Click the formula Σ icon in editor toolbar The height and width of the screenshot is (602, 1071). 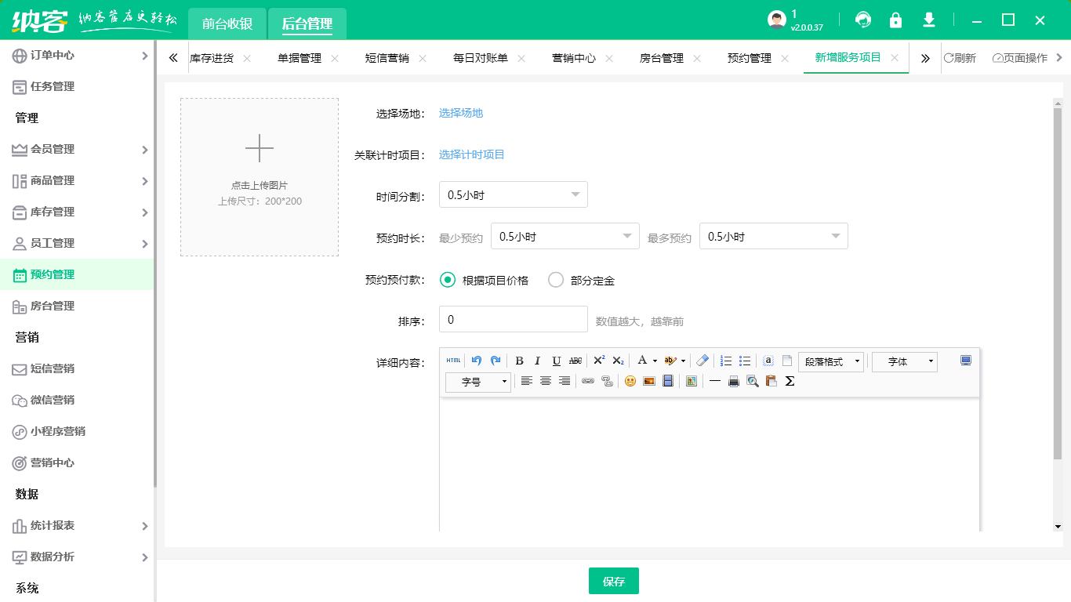788,382
